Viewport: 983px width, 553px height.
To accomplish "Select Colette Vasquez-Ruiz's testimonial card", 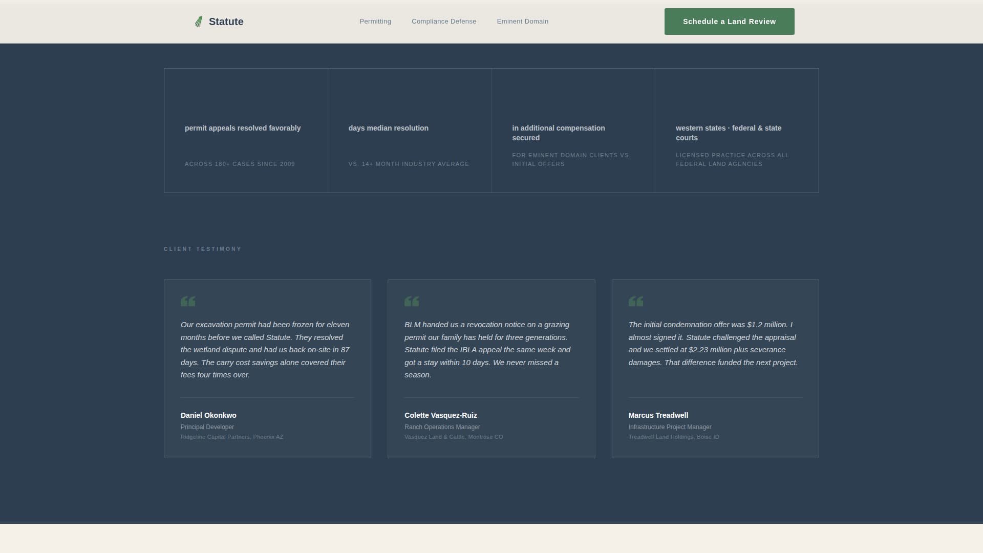I will pyautogui.click(x=491, y=368).
